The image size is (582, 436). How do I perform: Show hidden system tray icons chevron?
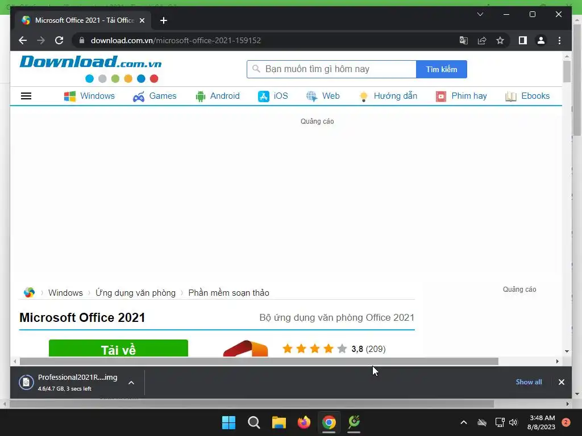tap(464, 422)
